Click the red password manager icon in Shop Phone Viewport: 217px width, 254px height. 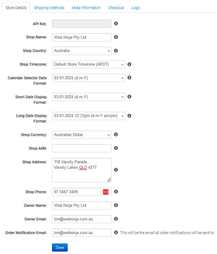(105, 192)
